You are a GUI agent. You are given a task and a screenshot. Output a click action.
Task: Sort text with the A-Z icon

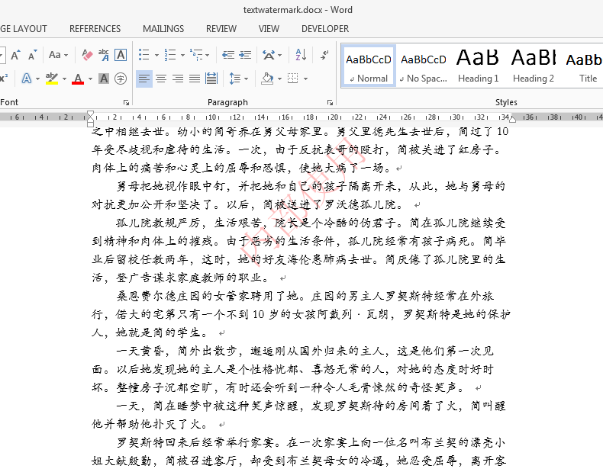coord(301,55)
